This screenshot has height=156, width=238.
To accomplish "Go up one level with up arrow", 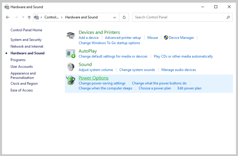I will [29, 17].
